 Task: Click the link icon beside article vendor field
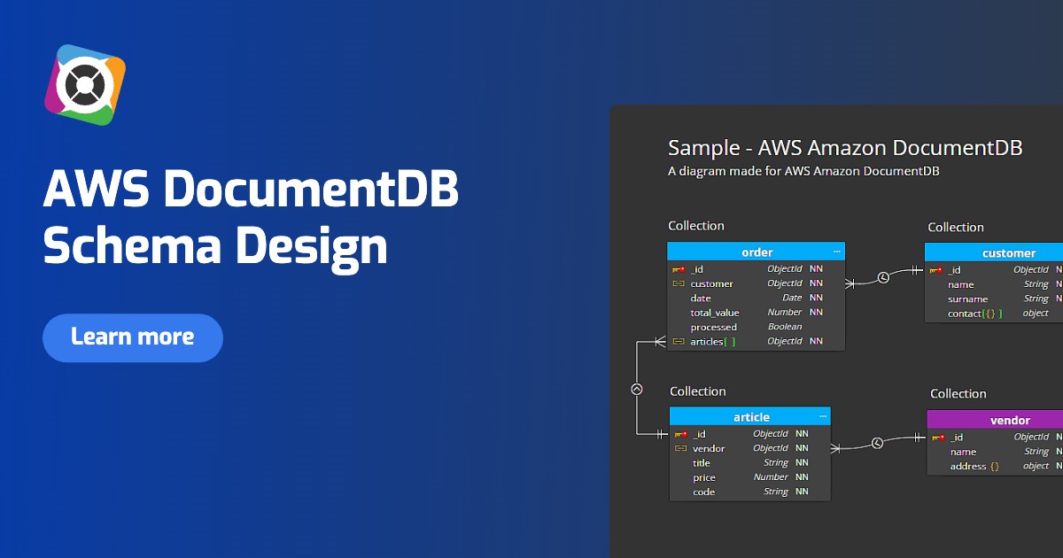[681, 448]
